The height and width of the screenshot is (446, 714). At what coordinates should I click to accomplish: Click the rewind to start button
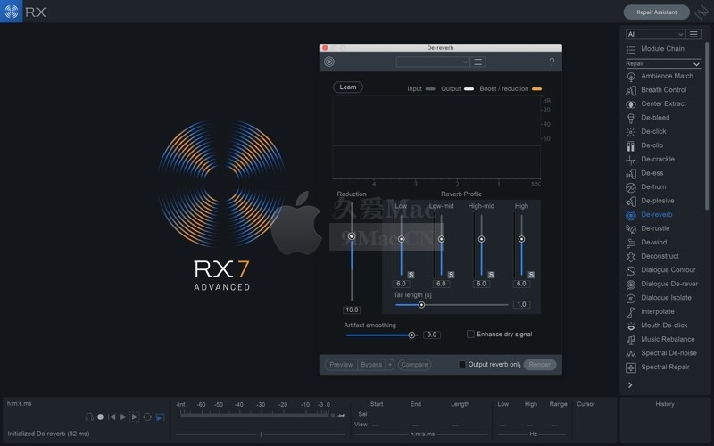click(112, 417)
